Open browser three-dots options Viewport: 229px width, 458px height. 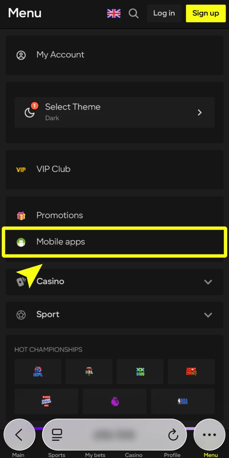[209, 435]
